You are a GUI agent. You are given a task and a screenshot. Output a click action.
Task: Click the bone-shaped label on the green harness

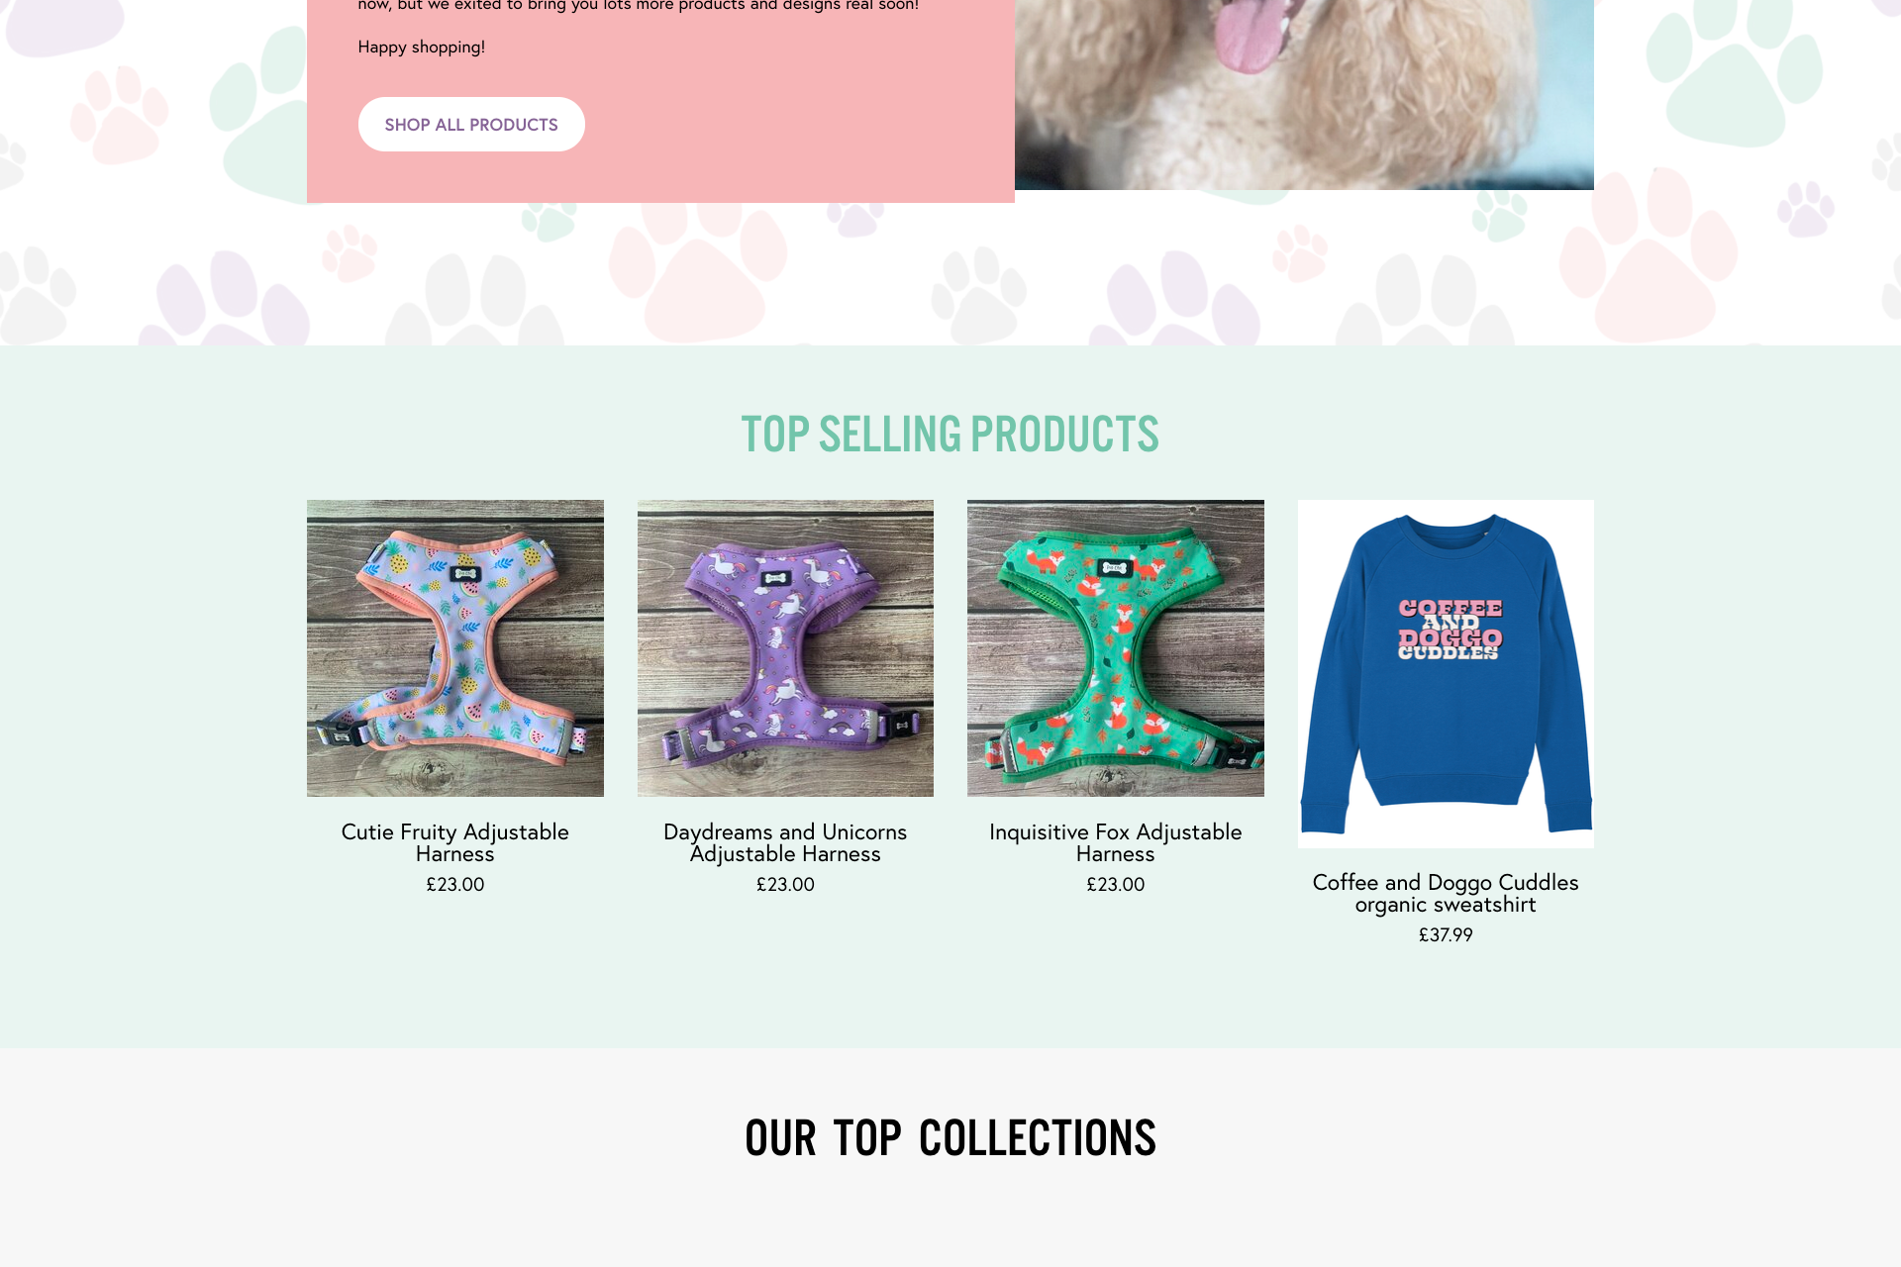[x=1114, y=568]
